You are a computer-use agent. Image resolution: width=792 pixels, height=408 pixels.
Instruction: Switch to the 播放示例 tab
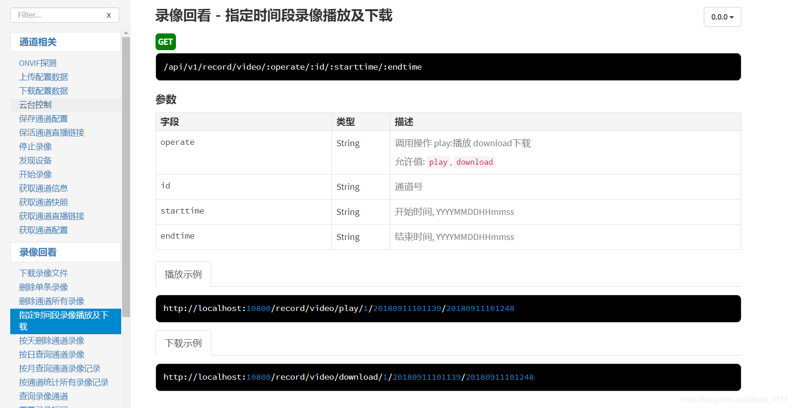coord(183,274)
